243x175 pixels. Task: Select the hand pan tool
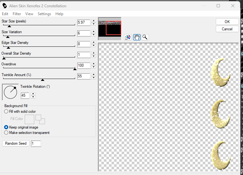tap(137, 37)
